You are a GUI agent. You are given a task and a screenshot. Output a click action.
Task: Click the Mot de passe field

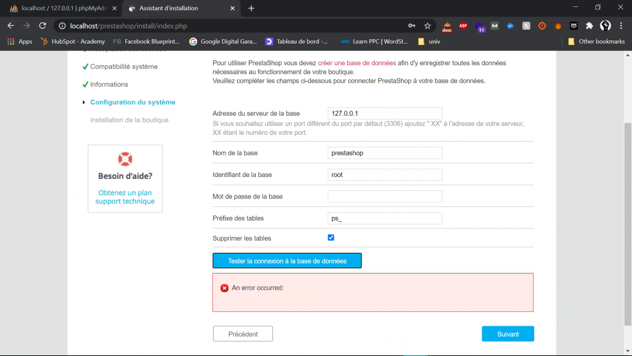coord(385,197)
